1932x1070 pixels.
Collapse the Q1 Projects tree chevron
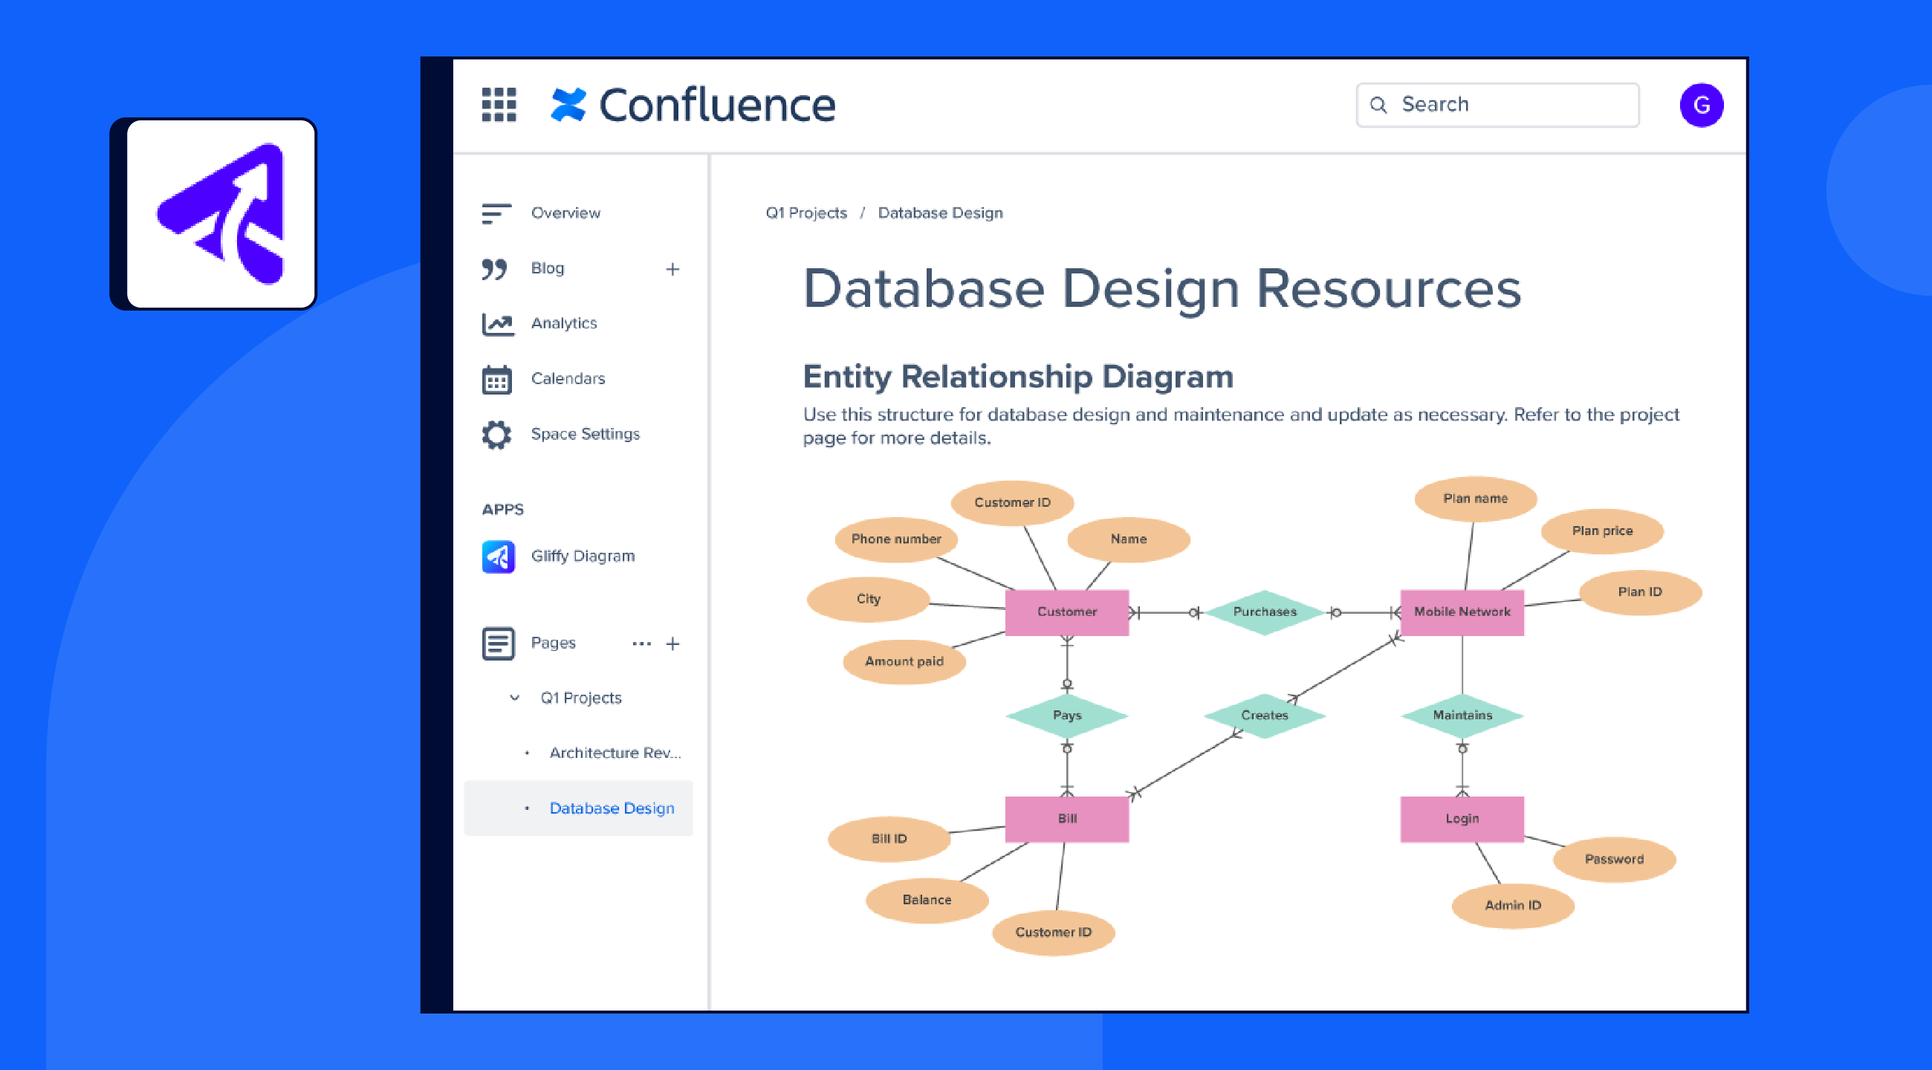pos(514,698)
